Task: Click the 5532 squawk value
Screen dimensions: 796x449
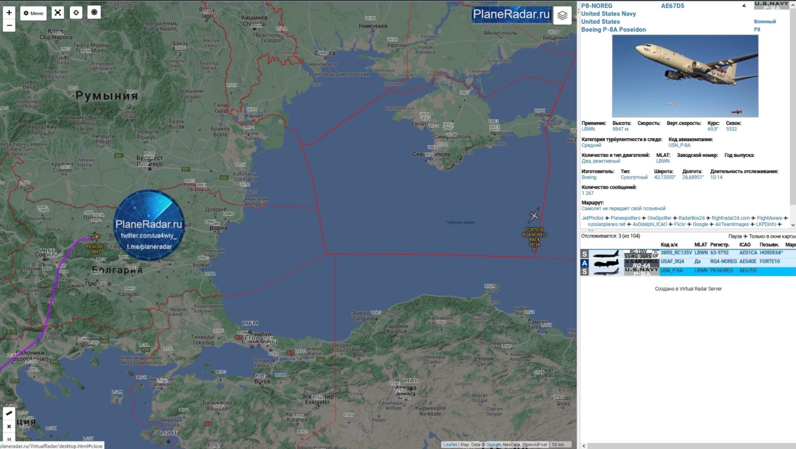Action: pos(732,129)
